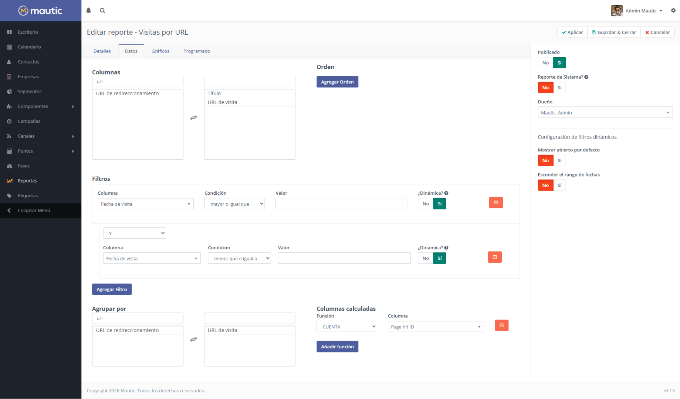Click the swap arrows in Agrupar por
Viewport: 680px width, 399px height.
coord(193,339)
